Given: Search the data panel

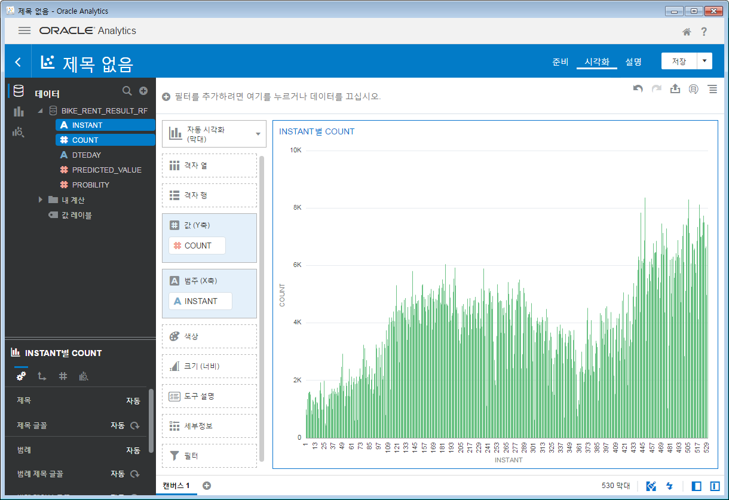Looking at the screenshot, I should 127,91.
